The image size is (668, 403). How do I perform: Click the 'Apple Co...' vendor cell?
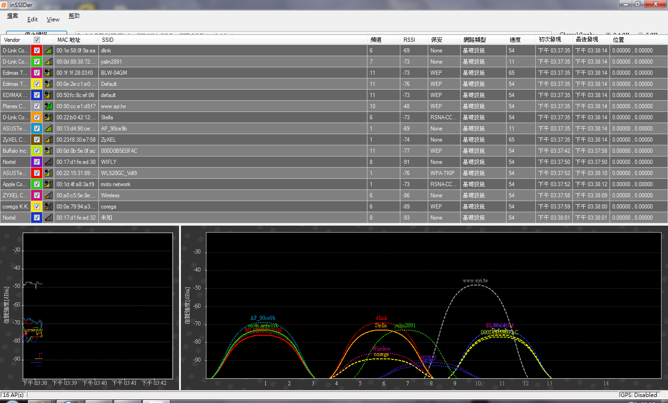pyautogui.click(x=16, y=184)
